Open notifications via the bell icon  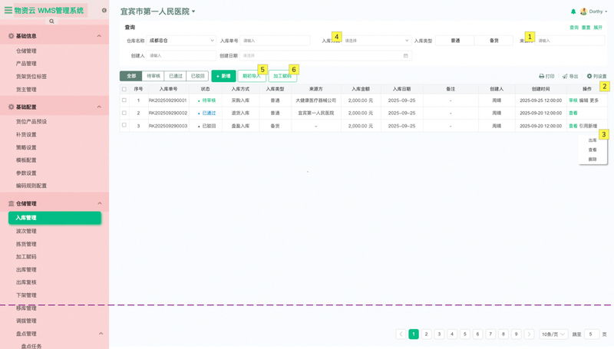click(573, 12)
